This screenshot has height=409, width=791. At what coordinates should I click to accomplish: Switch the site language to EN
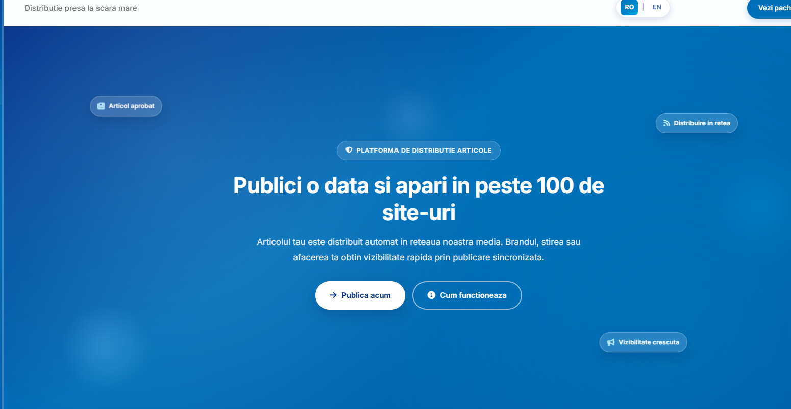657,7
